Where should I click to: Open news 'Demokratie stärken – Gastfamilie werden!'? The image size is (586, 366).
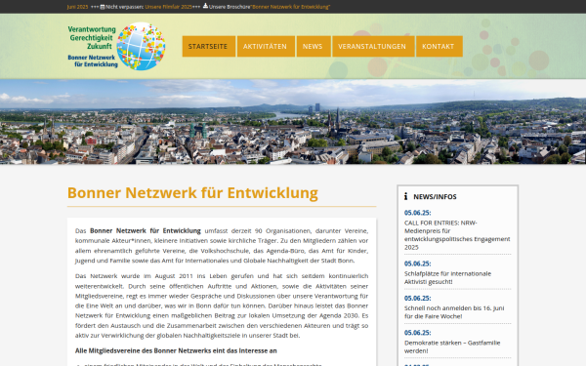(x=452, y=346)
